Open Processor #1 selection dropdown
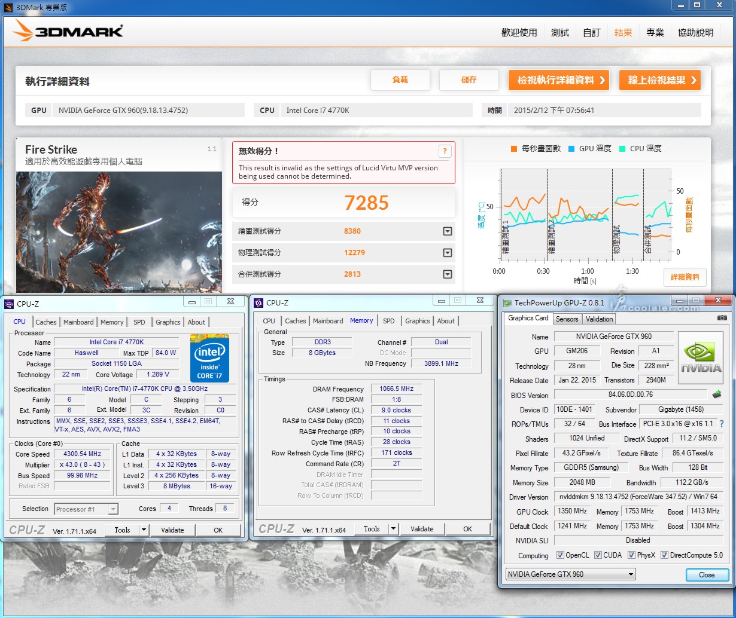Image resolution: width=736 pixels, height=618 pixels. click(x=86, y=509)
